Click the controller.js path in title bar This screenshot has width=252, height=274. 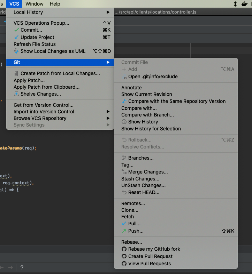[155, 12]
